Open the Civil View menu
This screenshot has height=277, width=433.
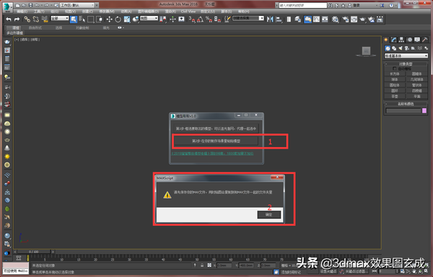click(188, 12)
